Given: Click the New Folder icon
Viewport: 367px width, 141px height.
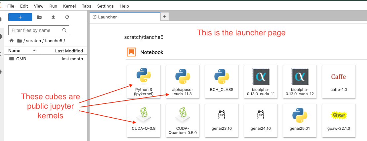Looking at the screenshot, I should click(x=39, y=17).
